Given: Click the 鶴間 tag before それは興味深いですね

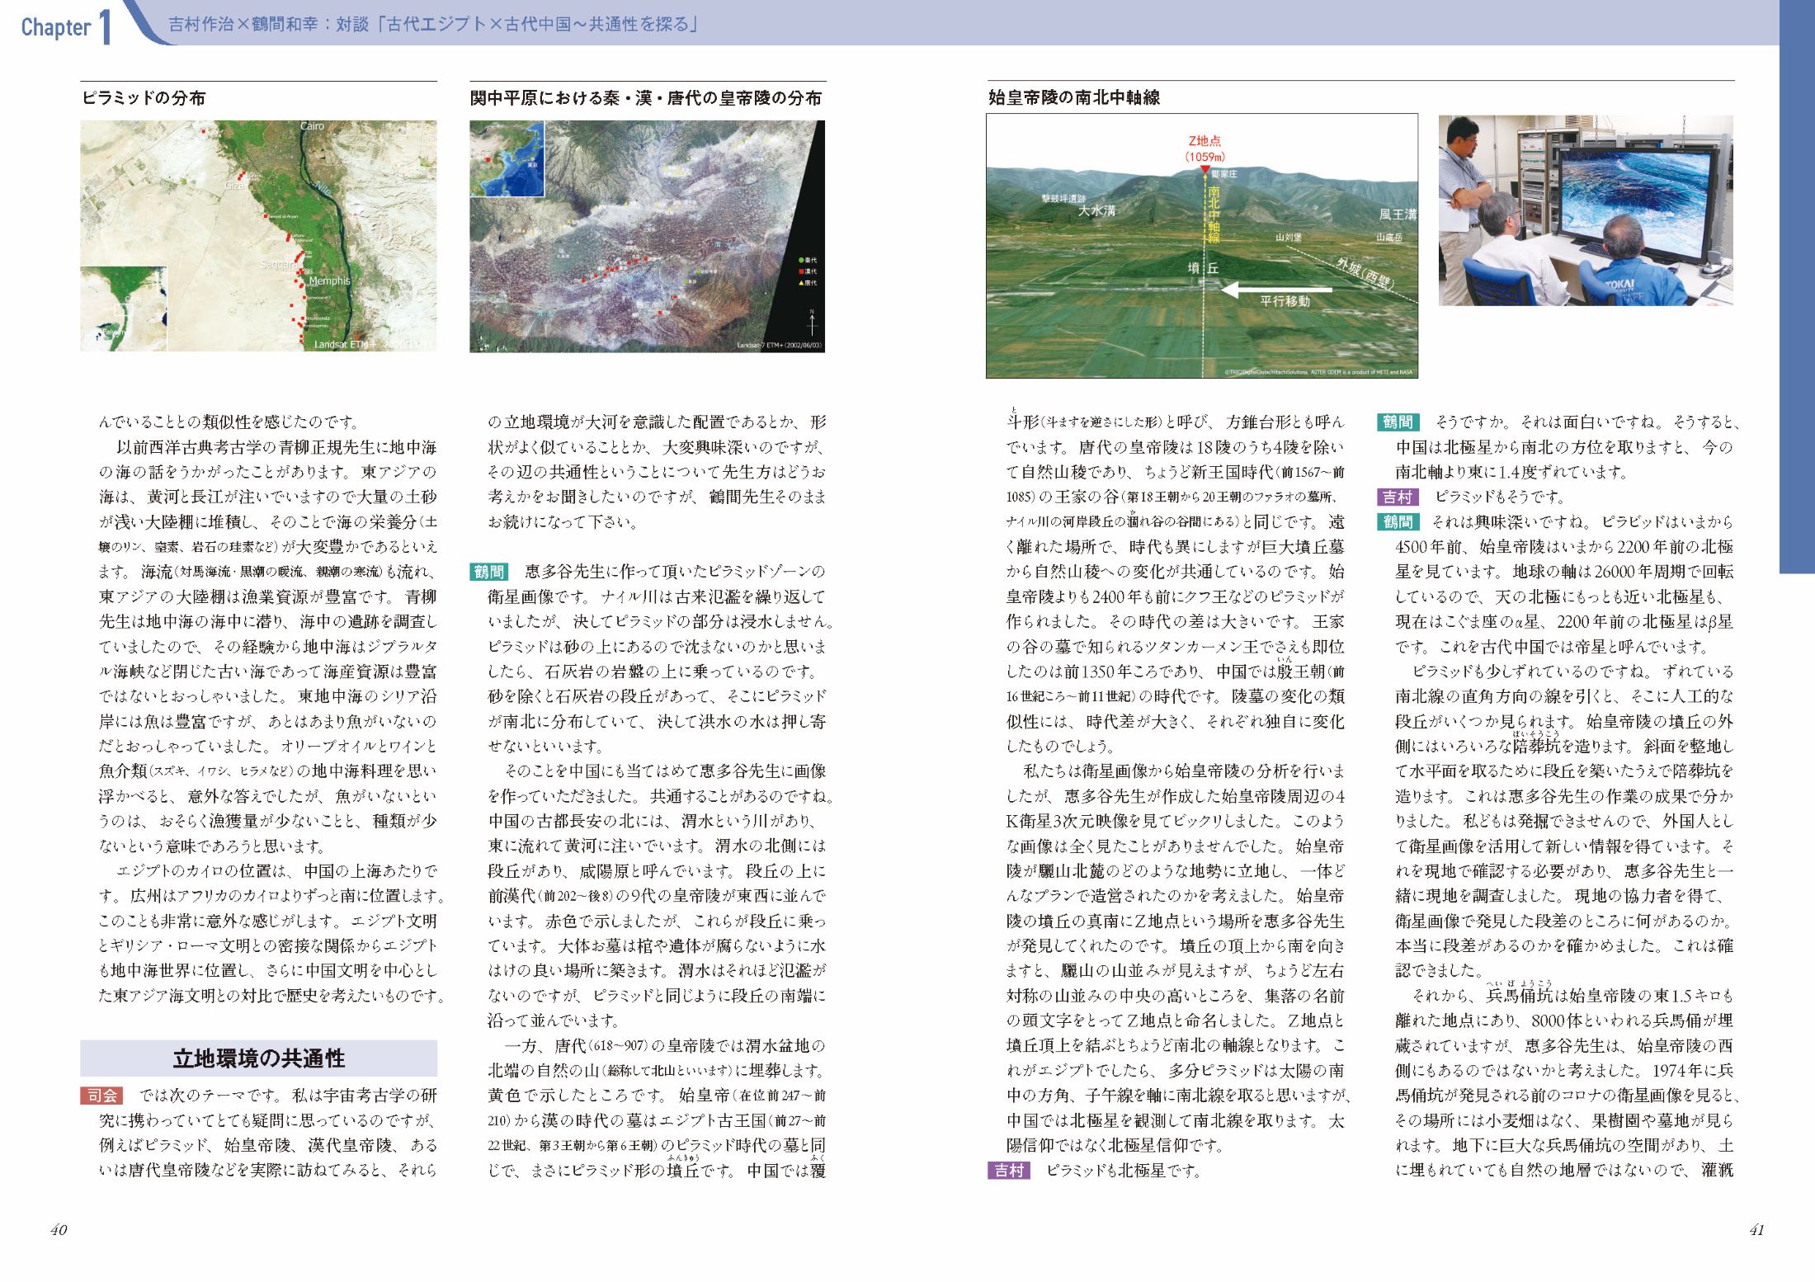Looking at the screenshot, I should point(1398,522).
